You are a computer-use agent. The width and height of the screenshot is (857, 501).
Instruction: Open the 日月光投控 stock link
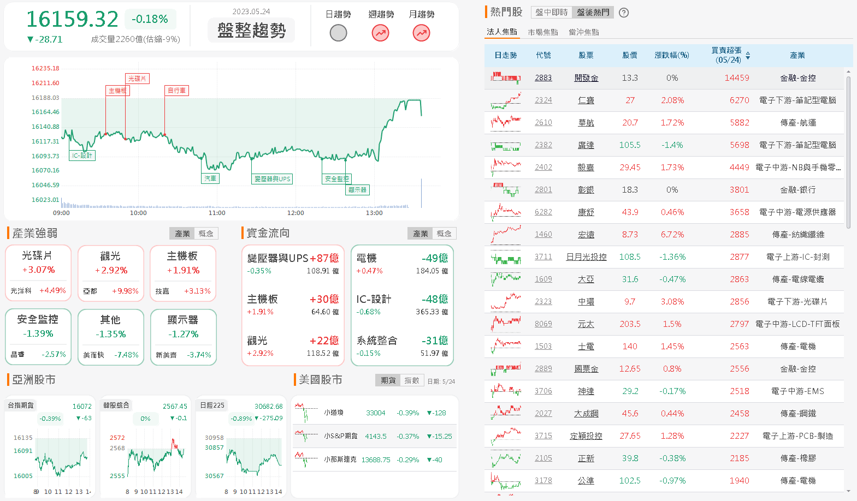point(586,257)
